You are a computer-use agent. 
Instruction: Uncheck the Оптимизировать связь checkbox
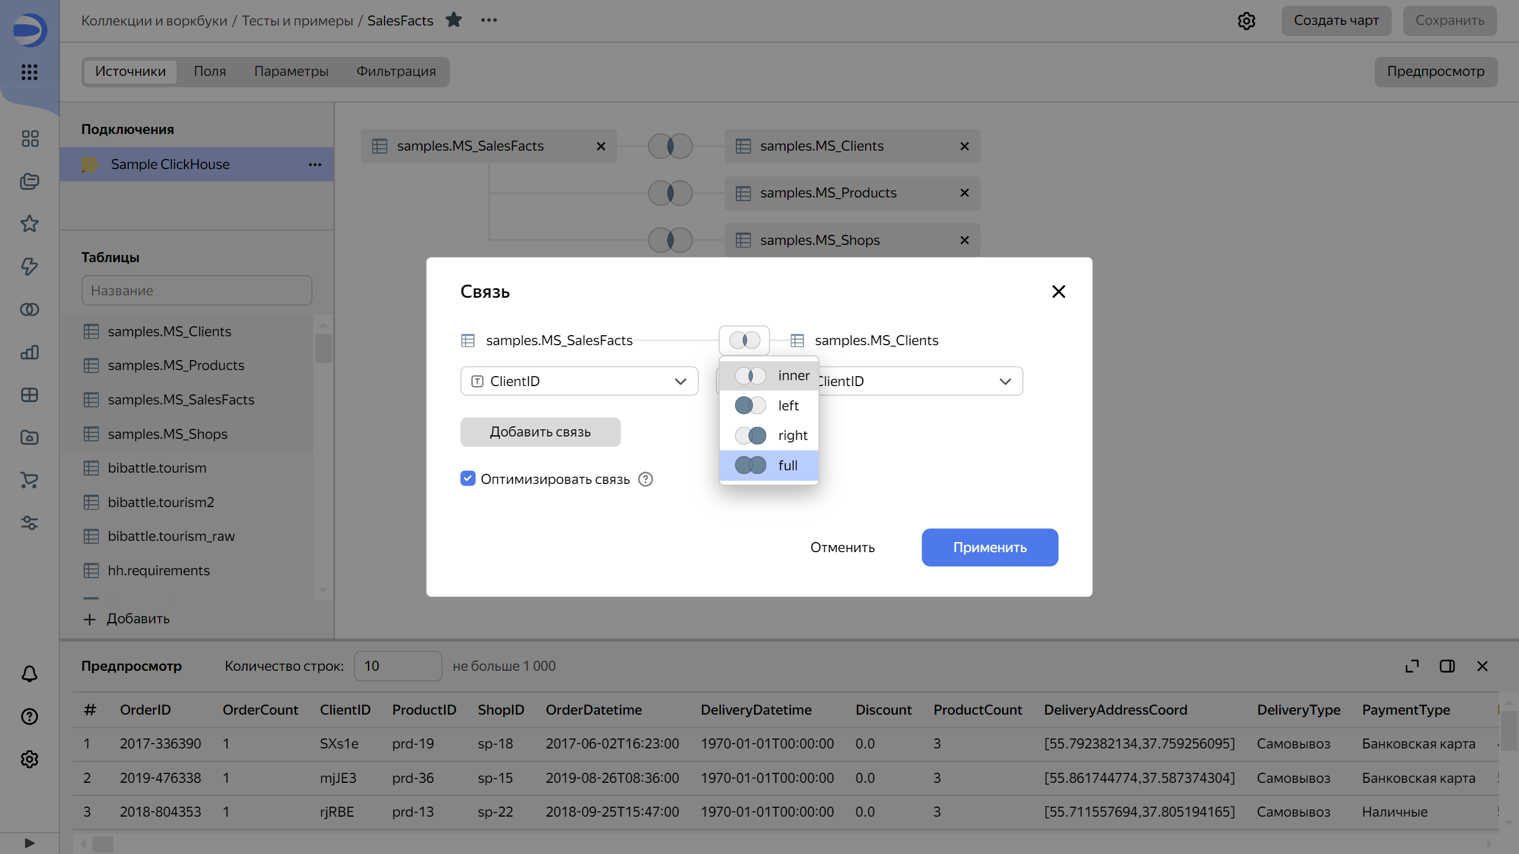468,479
